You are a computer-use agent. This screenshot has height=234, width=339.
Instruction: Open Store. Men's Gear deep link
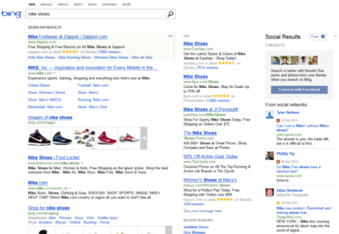92,107
